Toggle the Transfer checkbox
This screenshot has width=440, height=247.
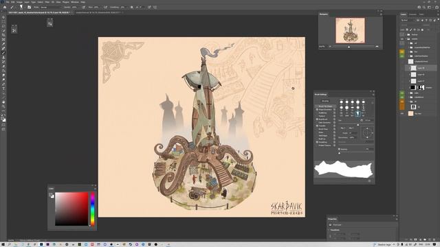pos(317,126)
